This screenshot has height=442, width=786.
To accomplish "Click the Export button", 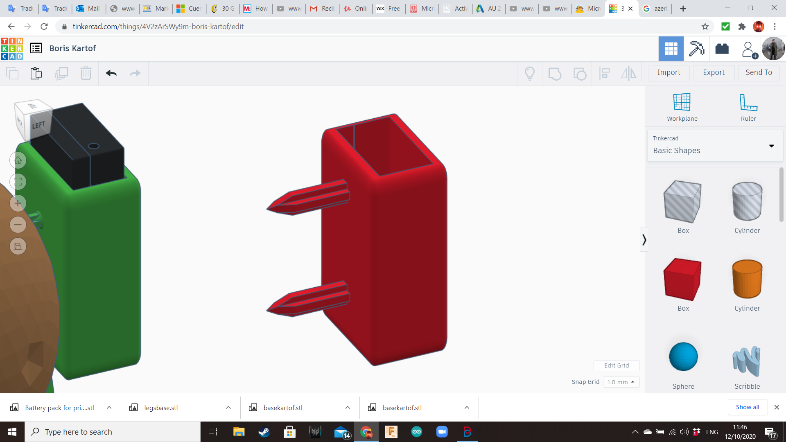I will (x=714, y=72).
